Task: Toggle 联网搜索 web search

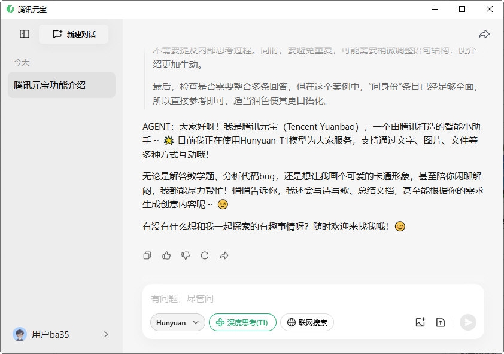Action: coord(307,322)
